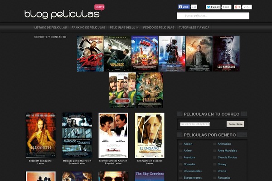Open the El Engaño poster thumbnail
The height and width of the screenshot is (181, 272).
click(150, 135)
